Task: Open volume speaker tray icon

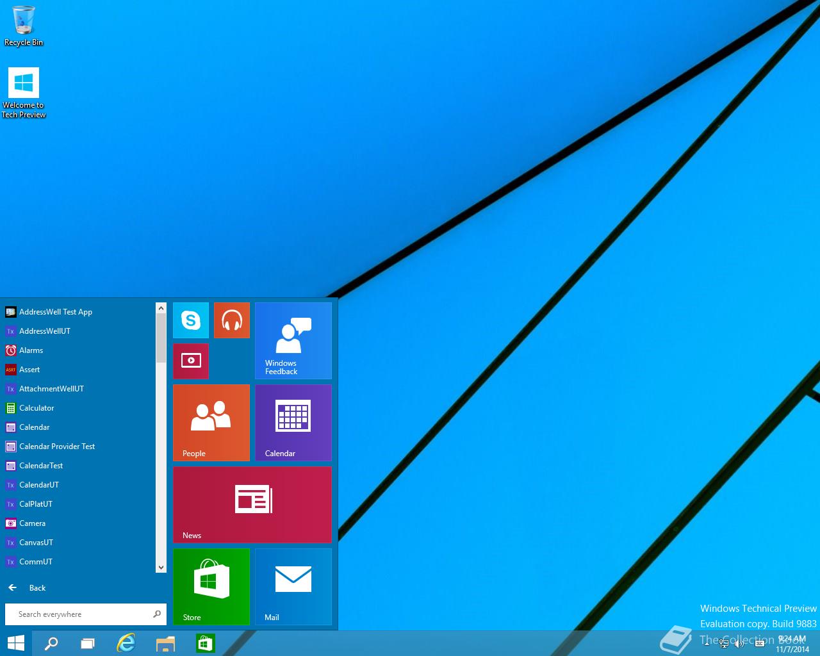Action: tap(740, 643)
